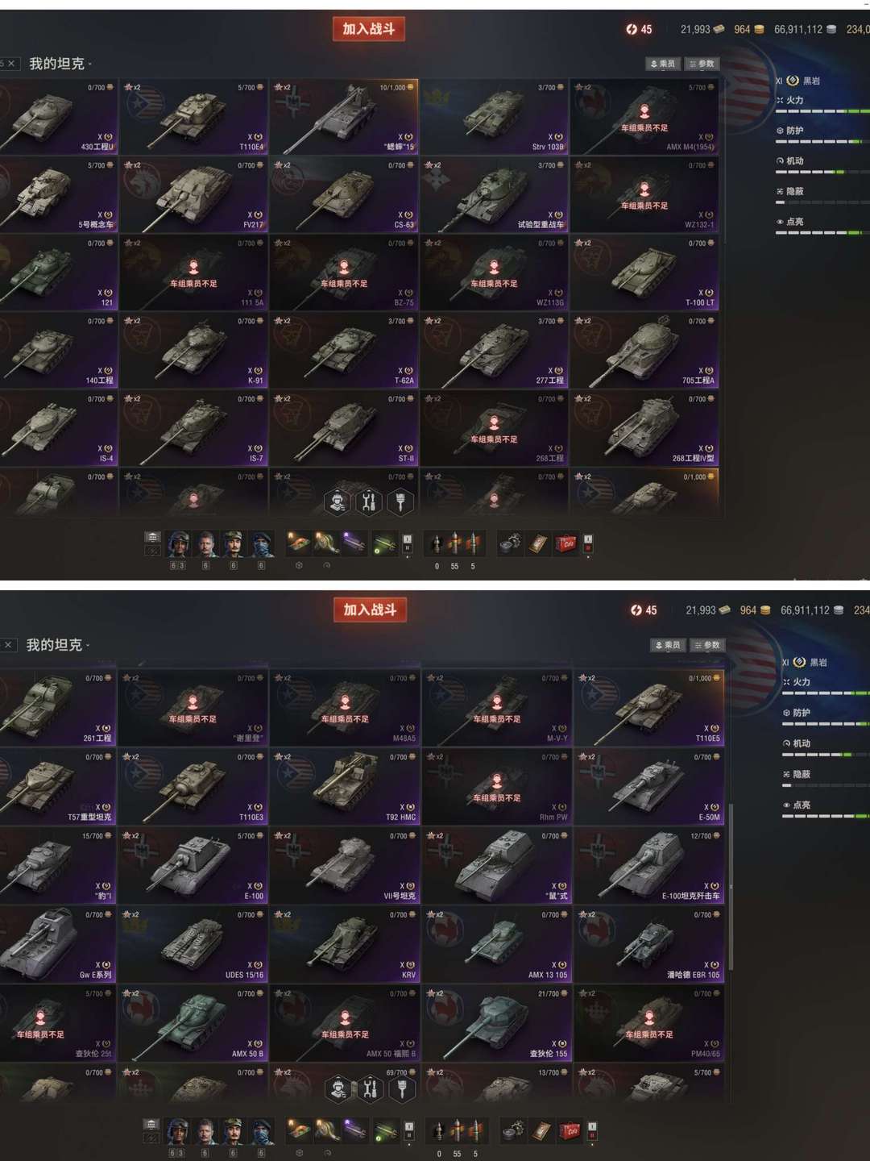Image resolution: width=870 pixels, height=1161 pixels.
Task: Toggle the 乘员 crew view in the lower screenshot
Action: coord(668,645)
